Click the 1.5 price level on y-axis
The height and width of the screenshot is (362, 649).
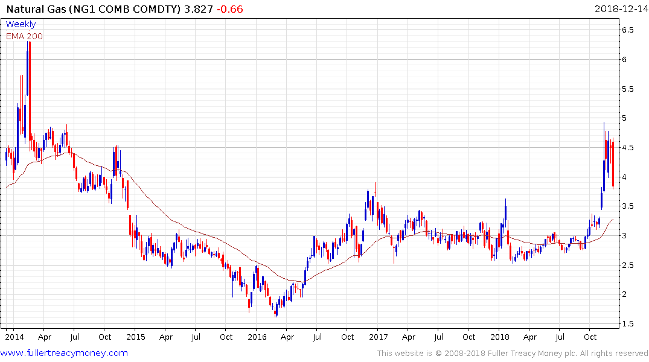[x=627, y=324]
